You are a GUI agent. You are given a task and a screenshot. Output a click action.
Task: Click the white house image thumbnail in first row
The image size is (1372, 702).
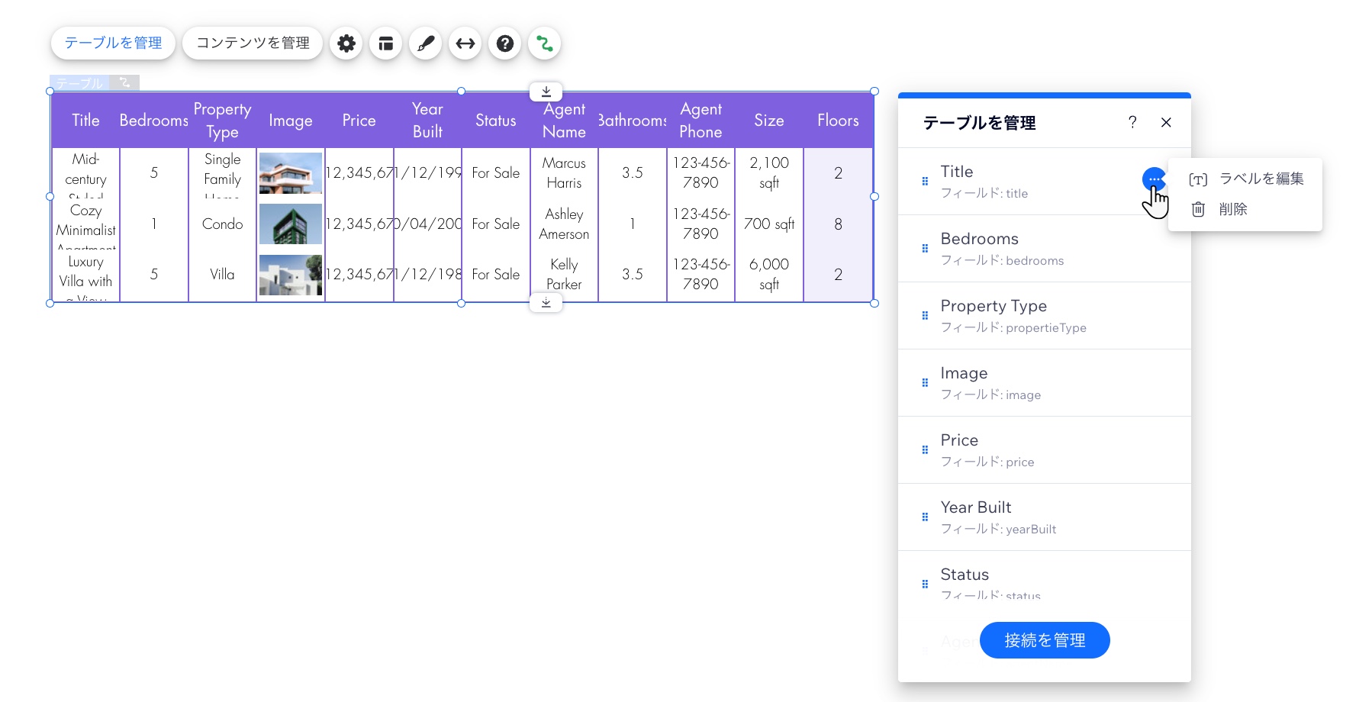tap(291, 173)
